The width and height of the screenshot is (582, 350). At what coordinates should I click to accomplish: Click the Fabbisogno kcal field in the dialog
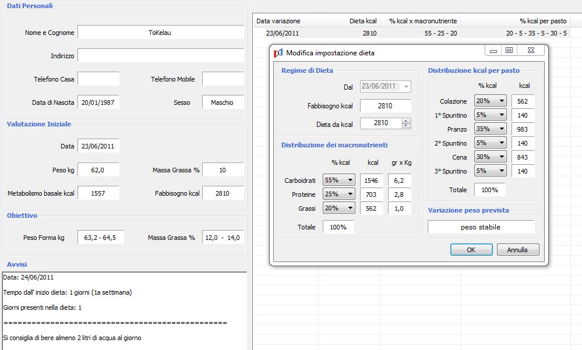click(385, 106)
